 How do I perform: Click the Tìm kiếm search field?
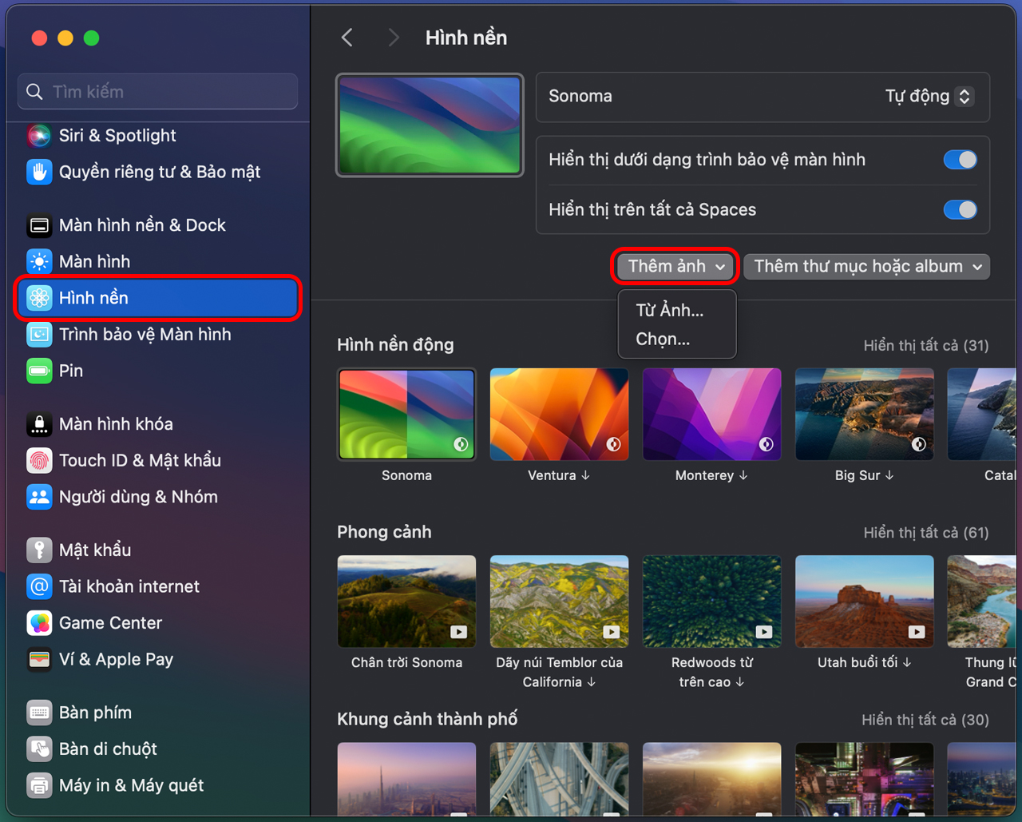(158, 92)
